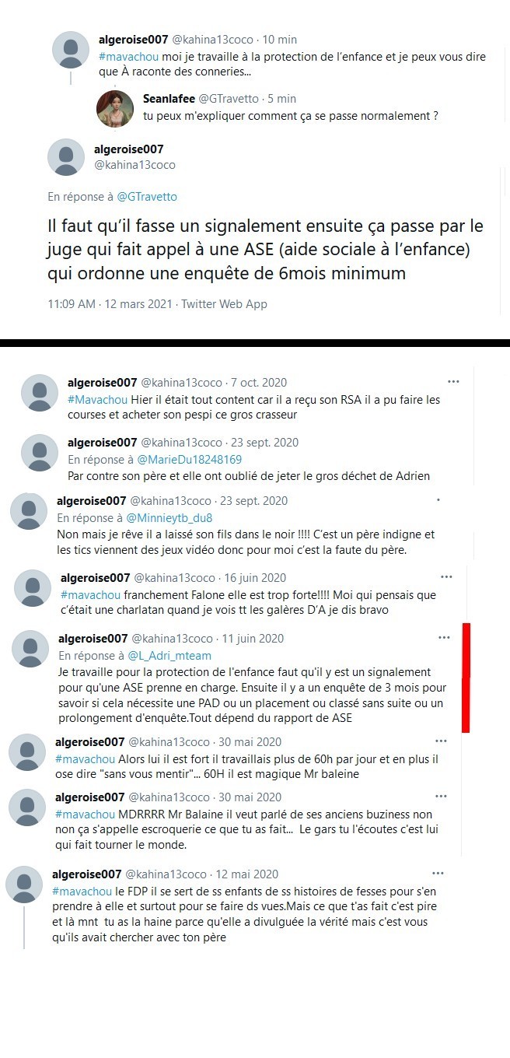Click the gray avatar on the 10 min tweet
This screenshot has height=1058, width=510.
70,50
